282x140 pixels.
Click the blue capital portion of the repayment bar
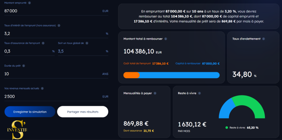click(x=180, y=75)
